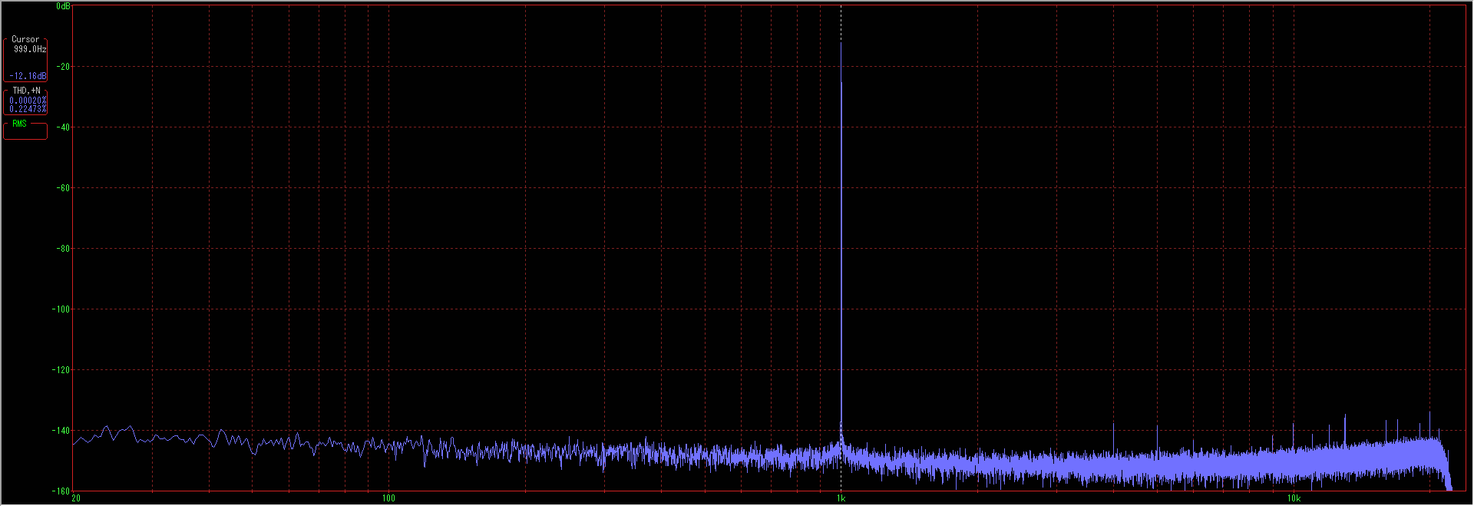Click the -140 dB axis label
The image size is (1474, 506).
61,431
